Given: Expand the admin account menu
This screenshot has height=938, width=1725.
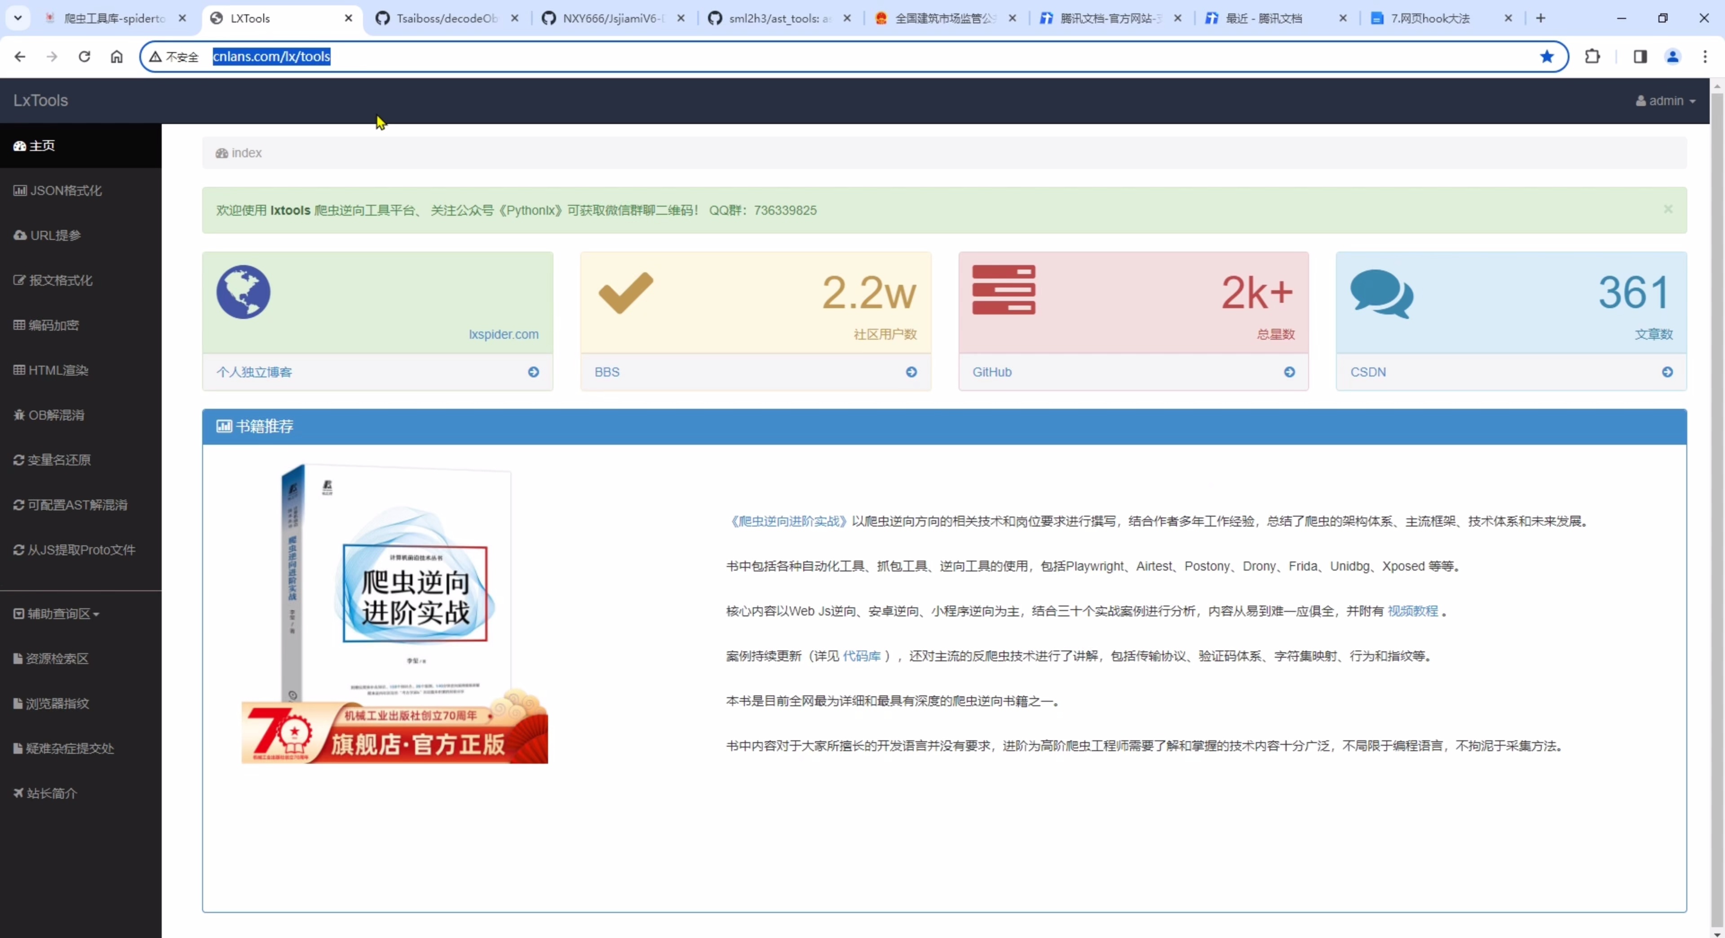Looking at the screenshot, I should pyautogui.click(x=1667, y=101).
